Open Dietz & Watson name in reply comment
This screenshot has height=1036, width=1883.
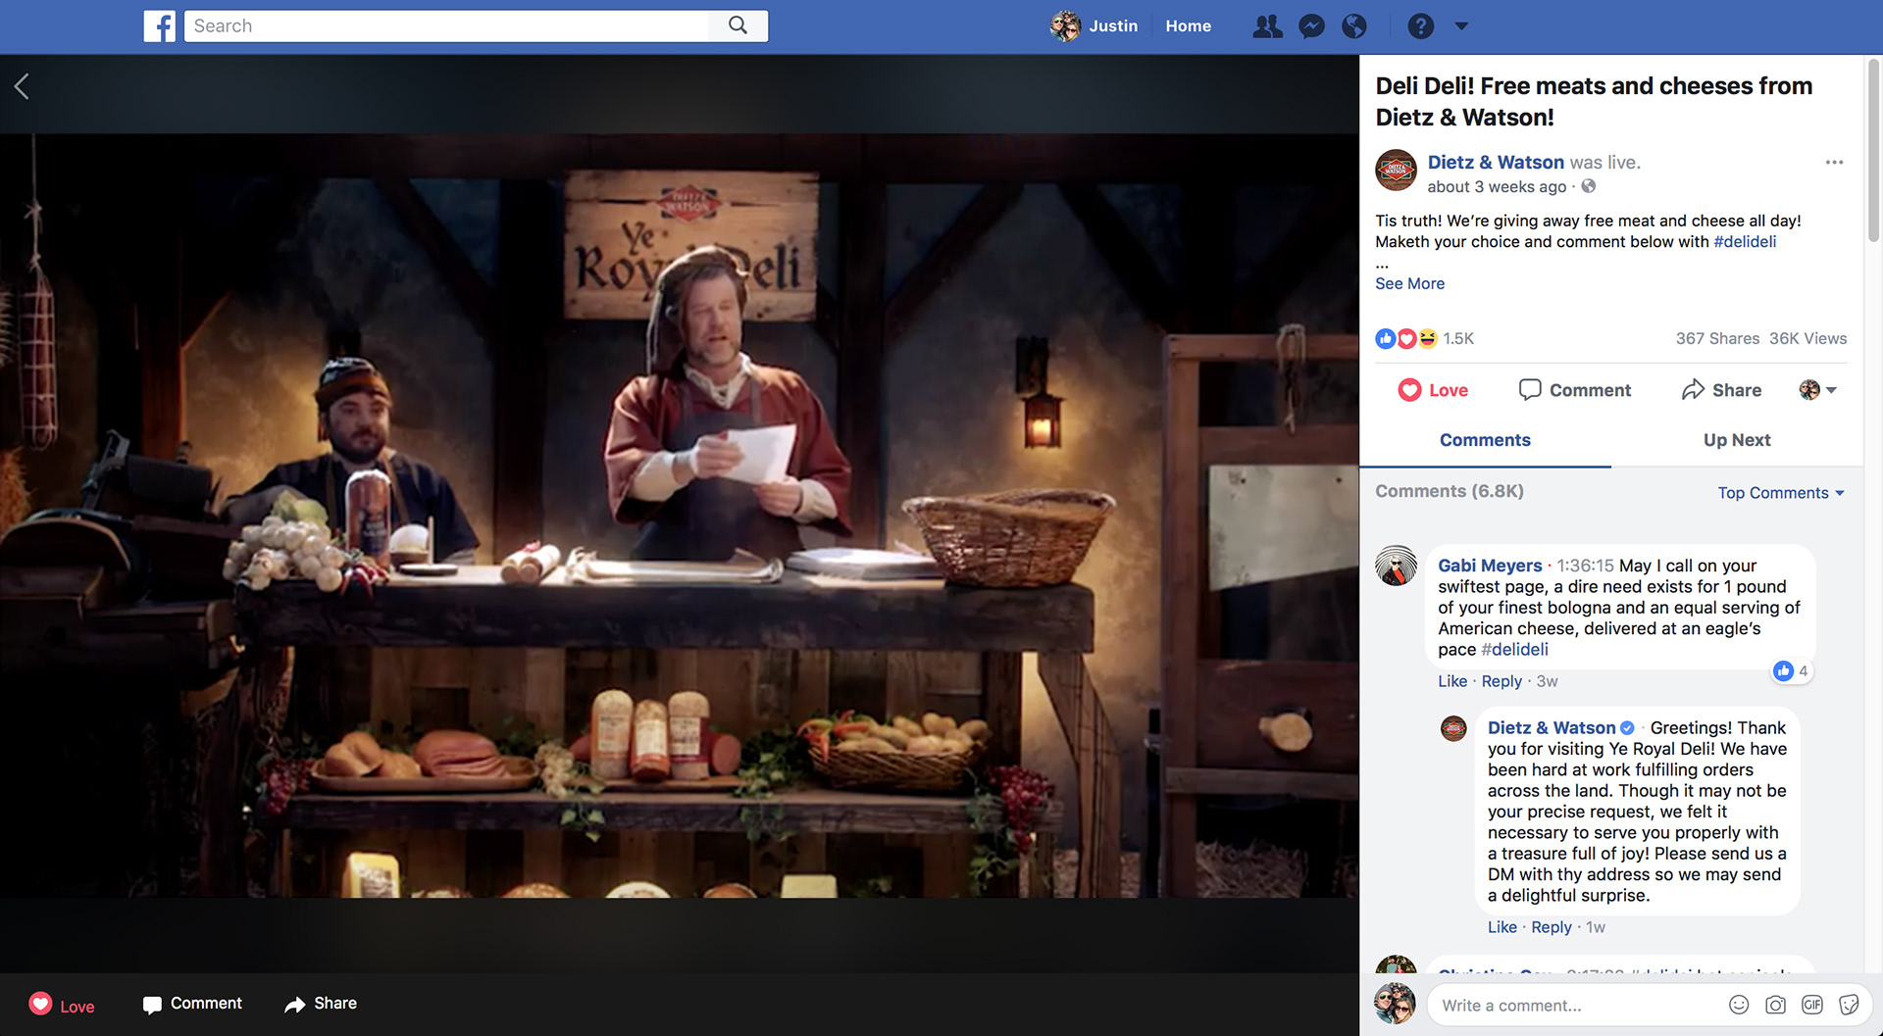point(1552,727)
